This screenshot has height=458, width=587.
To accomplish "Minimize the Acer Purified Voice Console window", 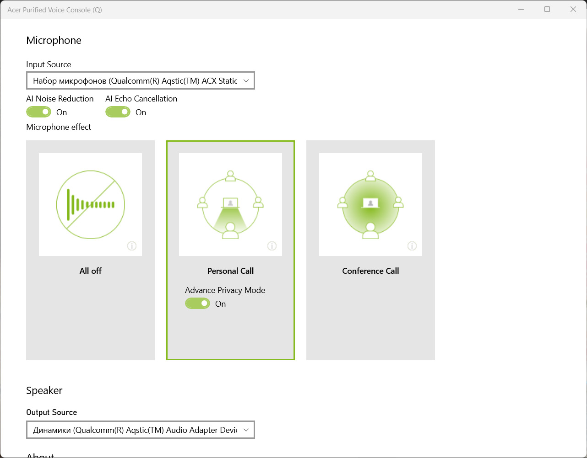I will pyautogui.click(x=521, y=9).
